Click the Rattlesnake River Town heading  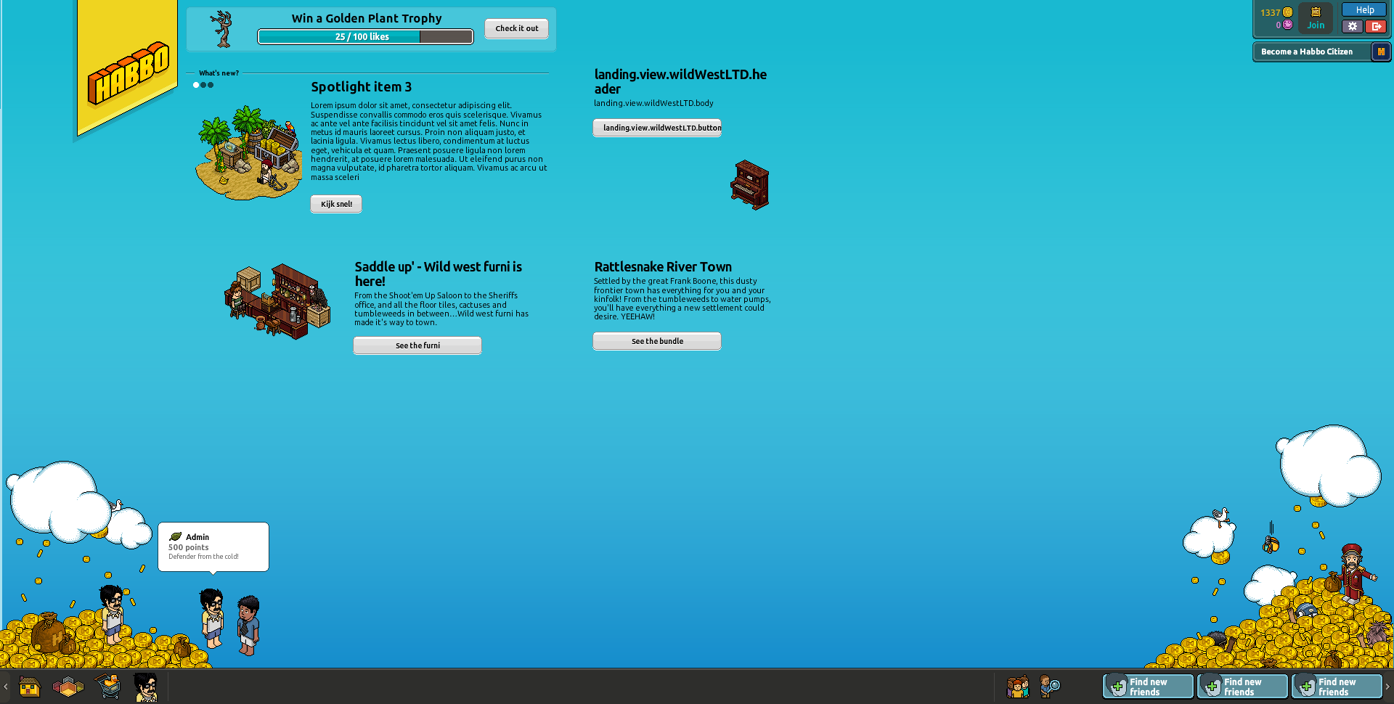click(x=663, y=267)
